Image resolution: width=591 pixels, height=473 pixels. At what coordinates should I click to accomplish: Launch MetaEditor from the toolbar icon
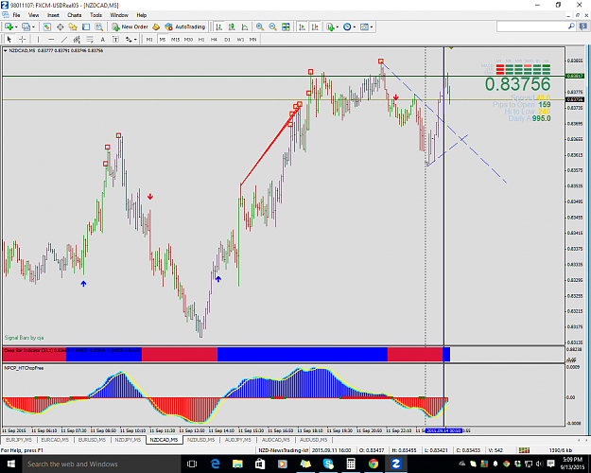pyautogui.click(x=156, y=26)
